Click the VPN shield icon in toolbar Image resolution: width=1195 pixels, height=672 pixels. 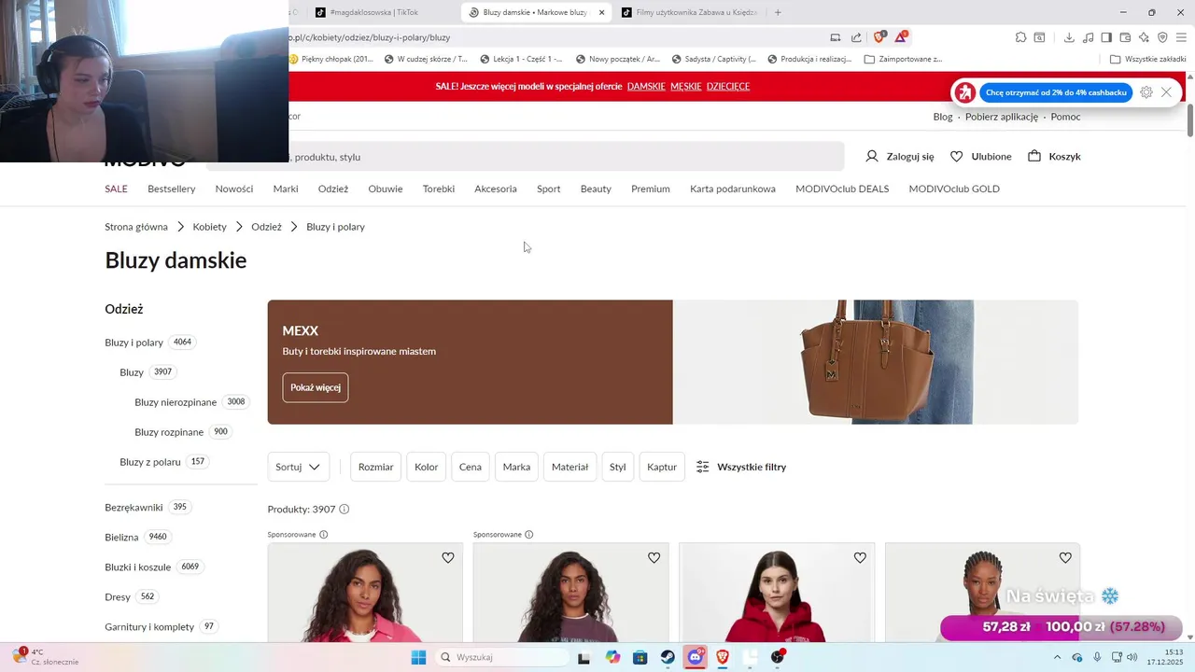click(x=1162, y=37)
